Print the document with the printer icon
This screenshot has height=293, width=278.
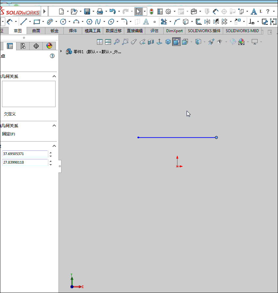coord(100,11)
